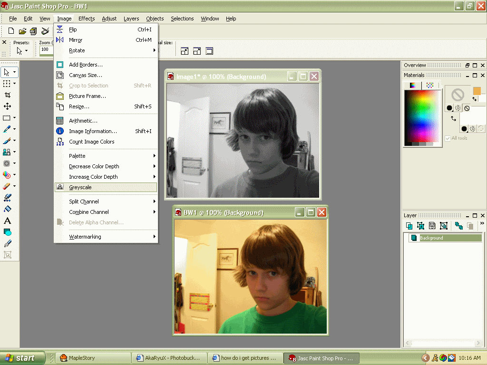Click the Windows start button
Screen dimensions: 487x365
click(x=22, y=358)
